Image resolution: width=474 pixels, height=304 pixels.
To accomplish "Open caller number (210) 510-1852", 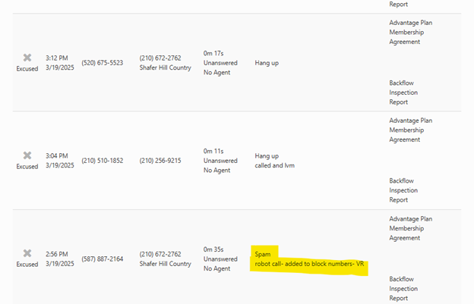I will [103, 161].
